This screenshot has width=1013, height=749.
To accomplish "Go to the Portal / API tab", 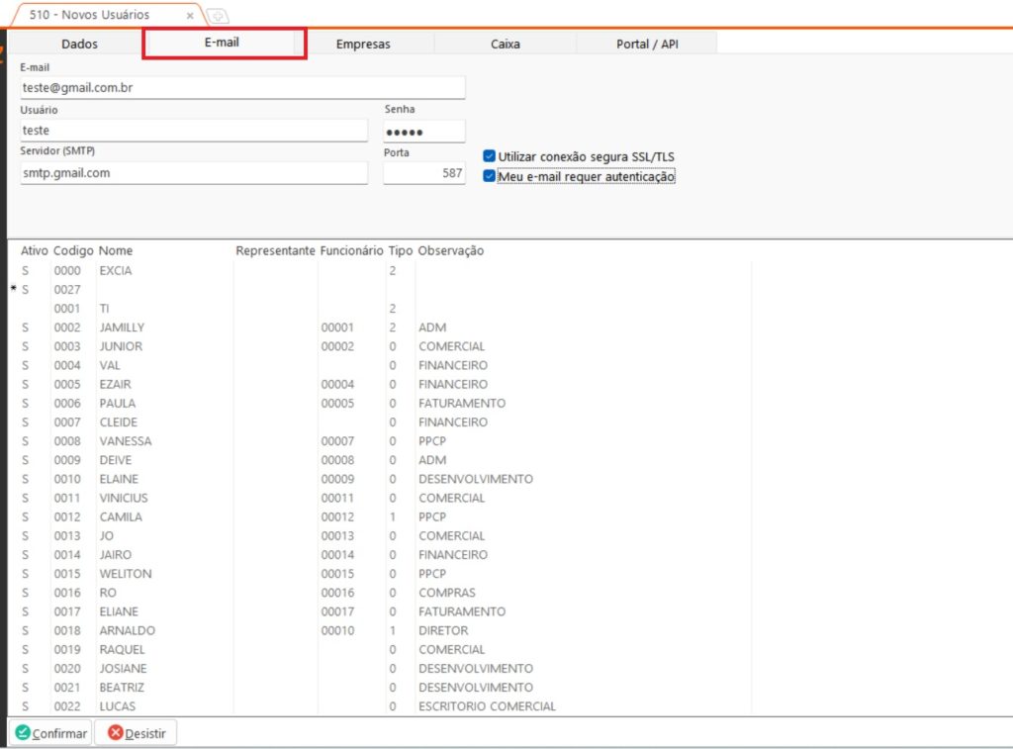I will 646,44.
